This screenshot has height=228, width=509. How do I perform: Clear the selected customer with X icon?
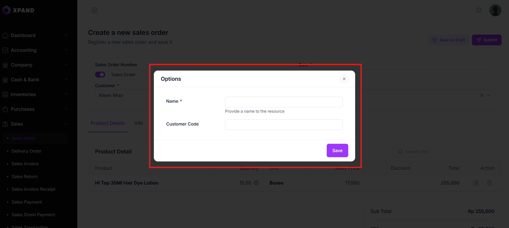tap(482, 95)
